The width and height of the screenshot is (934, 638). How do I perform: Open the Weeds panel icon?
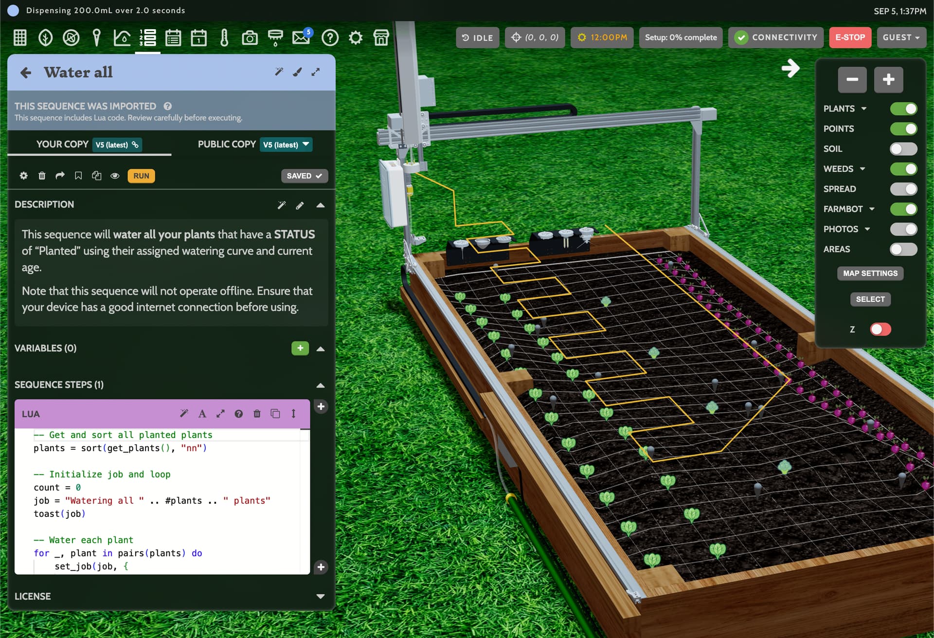(71, 37)
